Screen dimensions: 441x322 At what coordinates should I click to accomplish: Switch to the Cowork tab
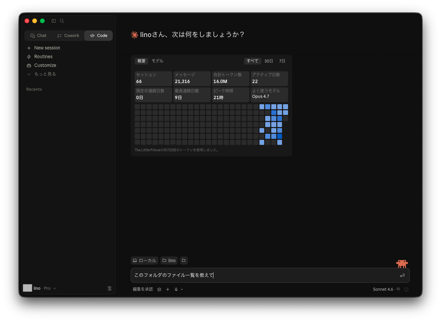[68, 36]
